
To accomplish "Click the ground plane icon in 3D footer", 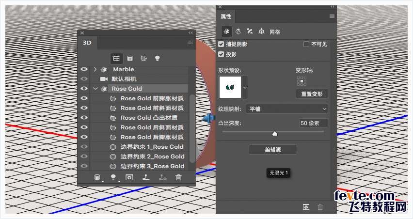I will [x=145, y=177].
